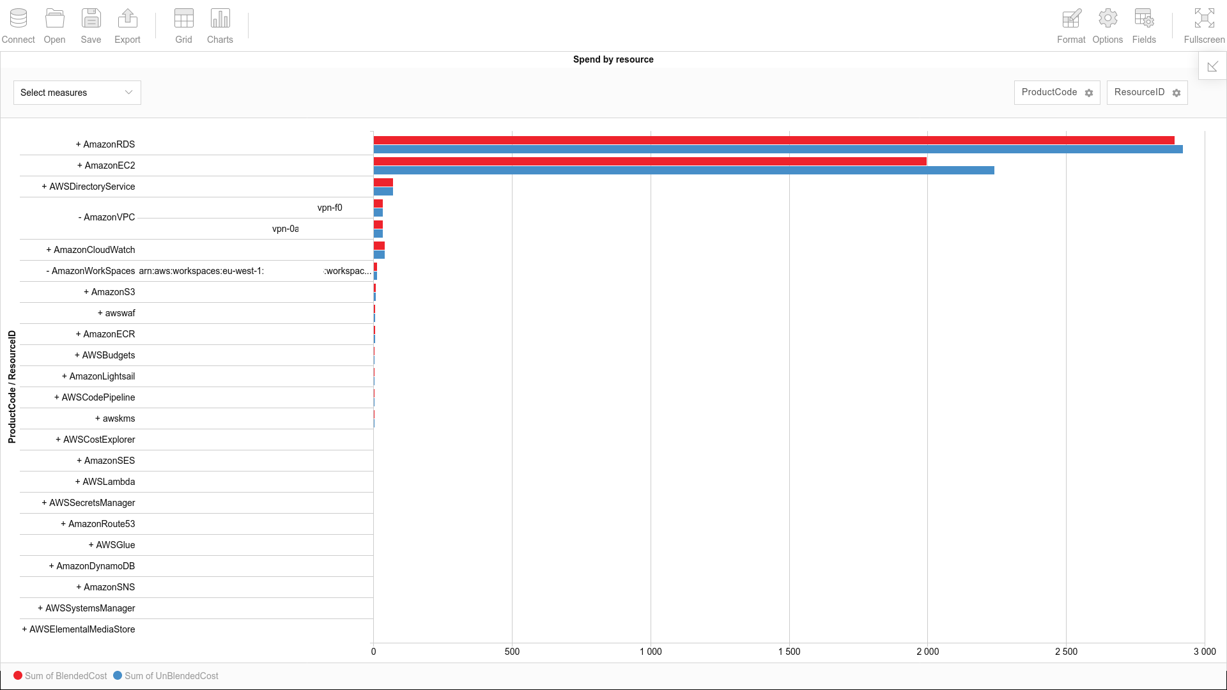Switch to Grid view
The image size is (1227, 690).
pyautogui.click(x=183, y=26)
